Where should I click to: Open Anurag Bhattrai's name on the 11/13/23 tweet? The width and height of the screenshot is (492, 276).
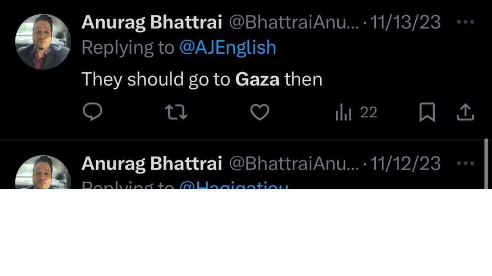point(152,22)
